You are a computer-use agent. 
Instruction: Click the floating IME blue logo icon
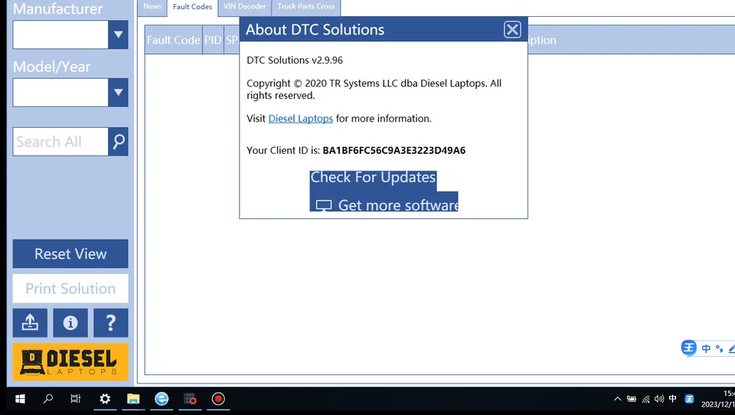[688, 348]
